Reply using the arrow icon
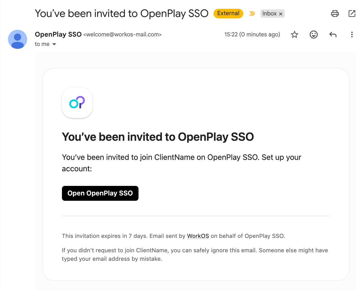361x290 pixels. click(x=333, y=35)
